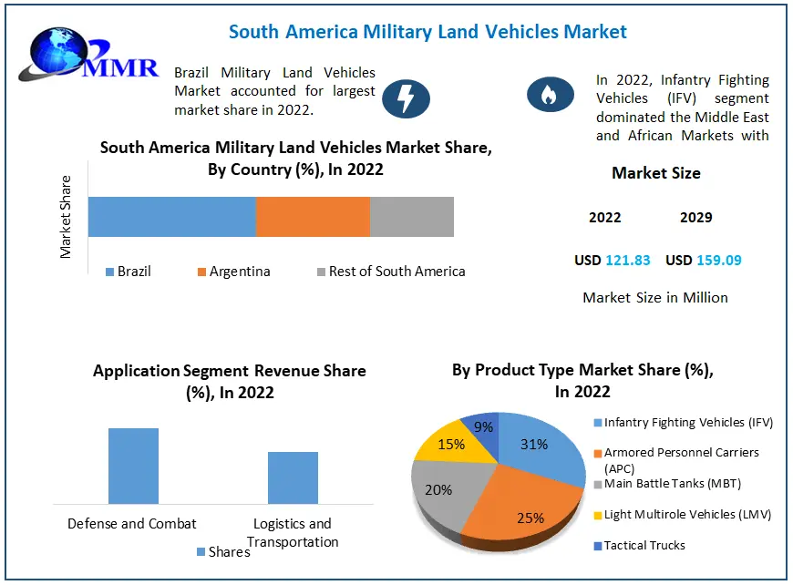
Task: Select the gray Rest of South America bar segment
Action: [411, 217]
